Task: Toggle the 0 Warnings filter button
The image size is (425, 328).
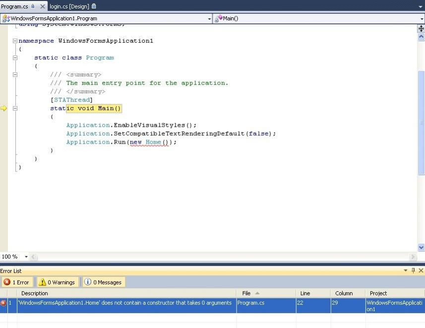Action: (58, 282)
